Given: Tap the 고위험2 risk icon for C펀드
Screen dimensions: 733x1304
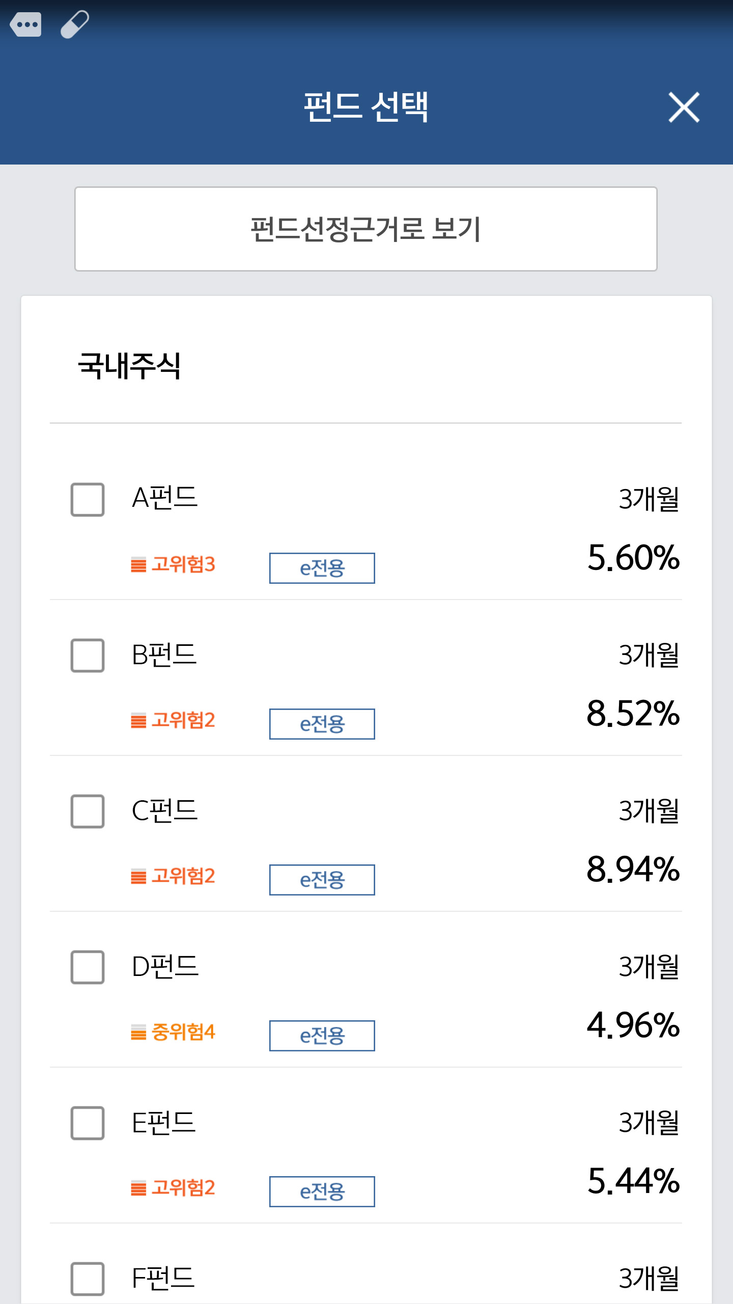Looking at the screenshot, I should [138, 877].
